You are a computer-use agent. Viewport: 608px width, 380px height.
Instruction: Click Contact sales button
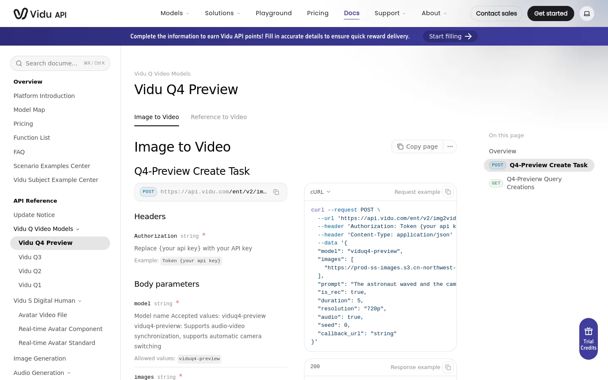click(x=496, y=14)
